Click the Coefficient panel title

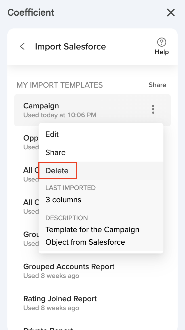pos(31,13)
